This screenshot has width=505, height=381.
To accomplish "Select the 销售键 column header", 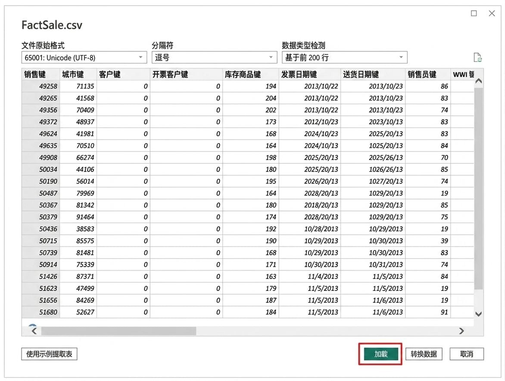I will [x=41, y=75].
